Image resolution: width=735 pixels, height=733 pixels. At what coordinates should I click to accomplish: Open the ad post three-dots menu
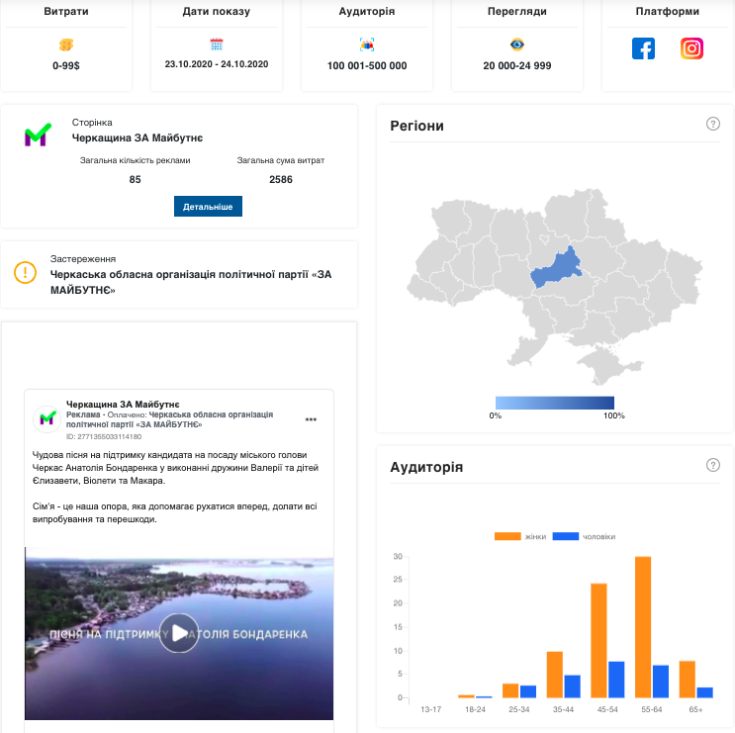[x=311, y=419]
